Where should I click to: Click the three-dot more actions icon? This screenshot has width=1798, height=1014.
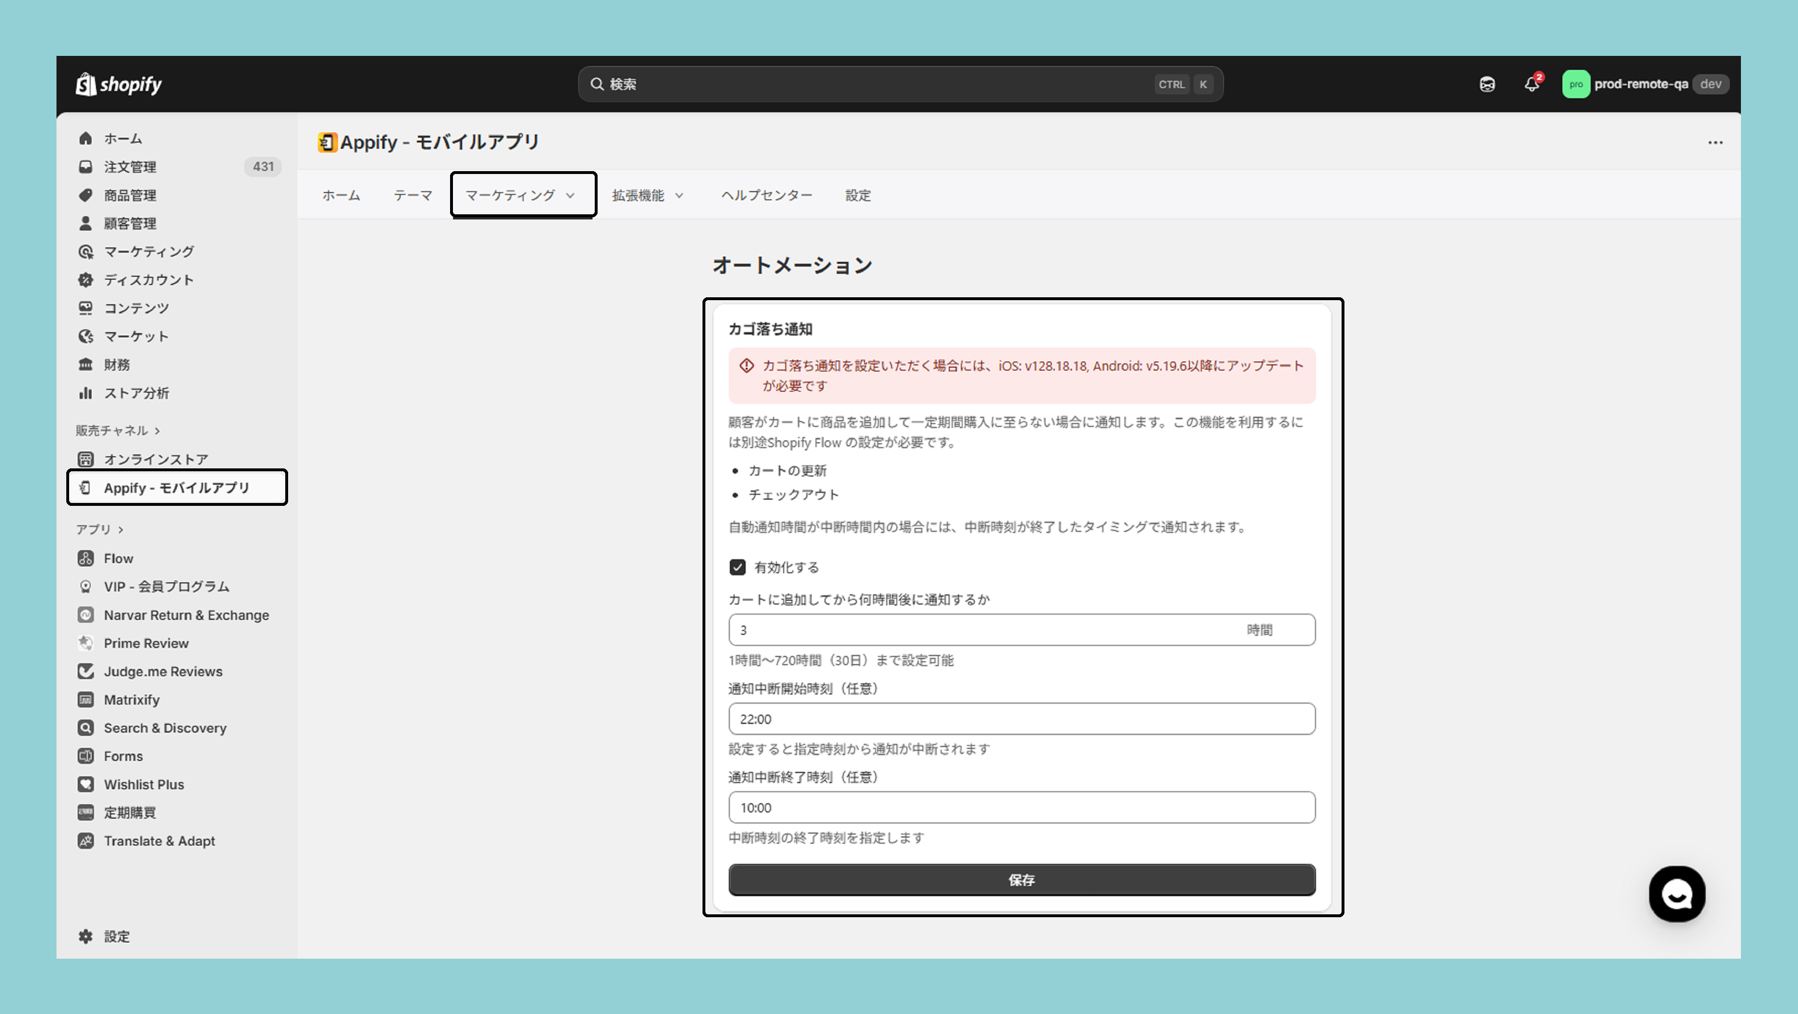(1715, 142)
